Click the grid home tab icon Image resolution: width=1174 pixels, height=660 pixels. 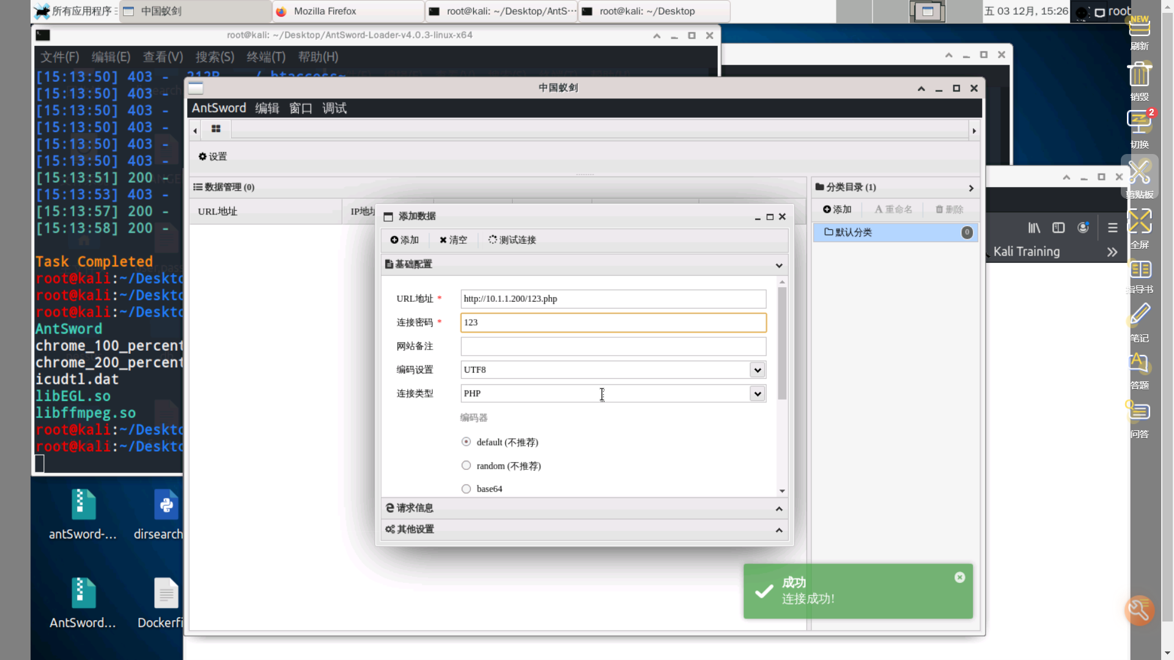pos(216,129)
